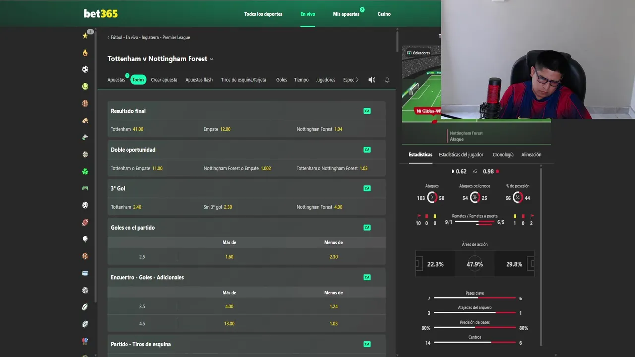Select the table tennis paddles icon
This screenshot has width=635, height=357.
click(85, 341)
